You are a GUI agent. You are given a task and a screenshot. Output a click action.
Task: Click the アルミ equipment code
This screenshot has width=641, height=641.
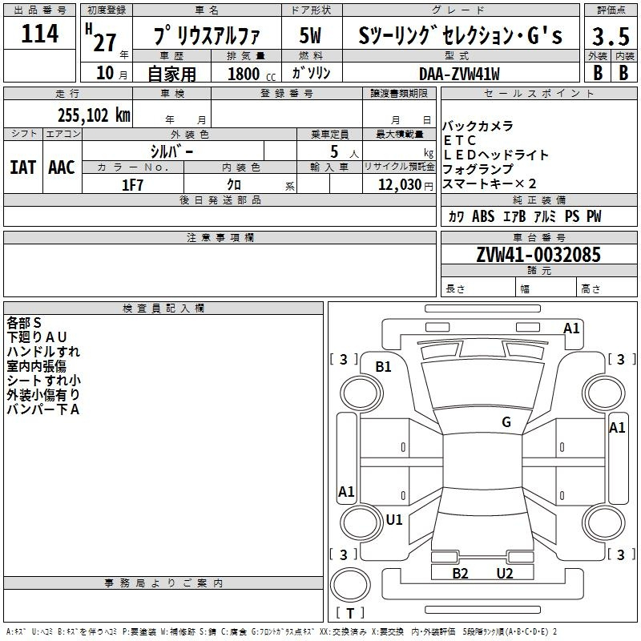[545, 216]
